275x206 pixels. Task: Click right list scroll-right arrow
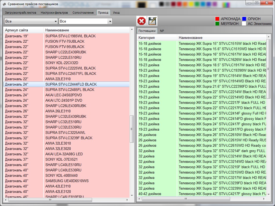[x=264, y=199]
